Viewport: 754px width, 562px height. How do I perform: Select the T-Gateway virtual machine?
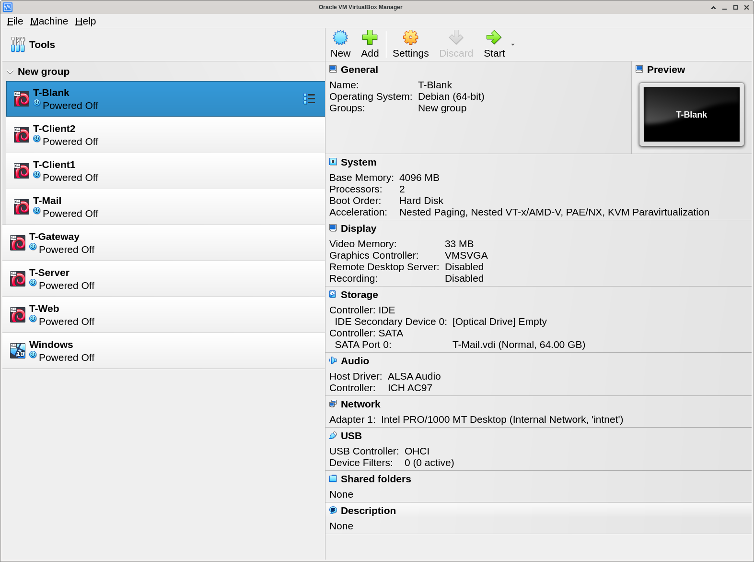[x=163, y=243]
